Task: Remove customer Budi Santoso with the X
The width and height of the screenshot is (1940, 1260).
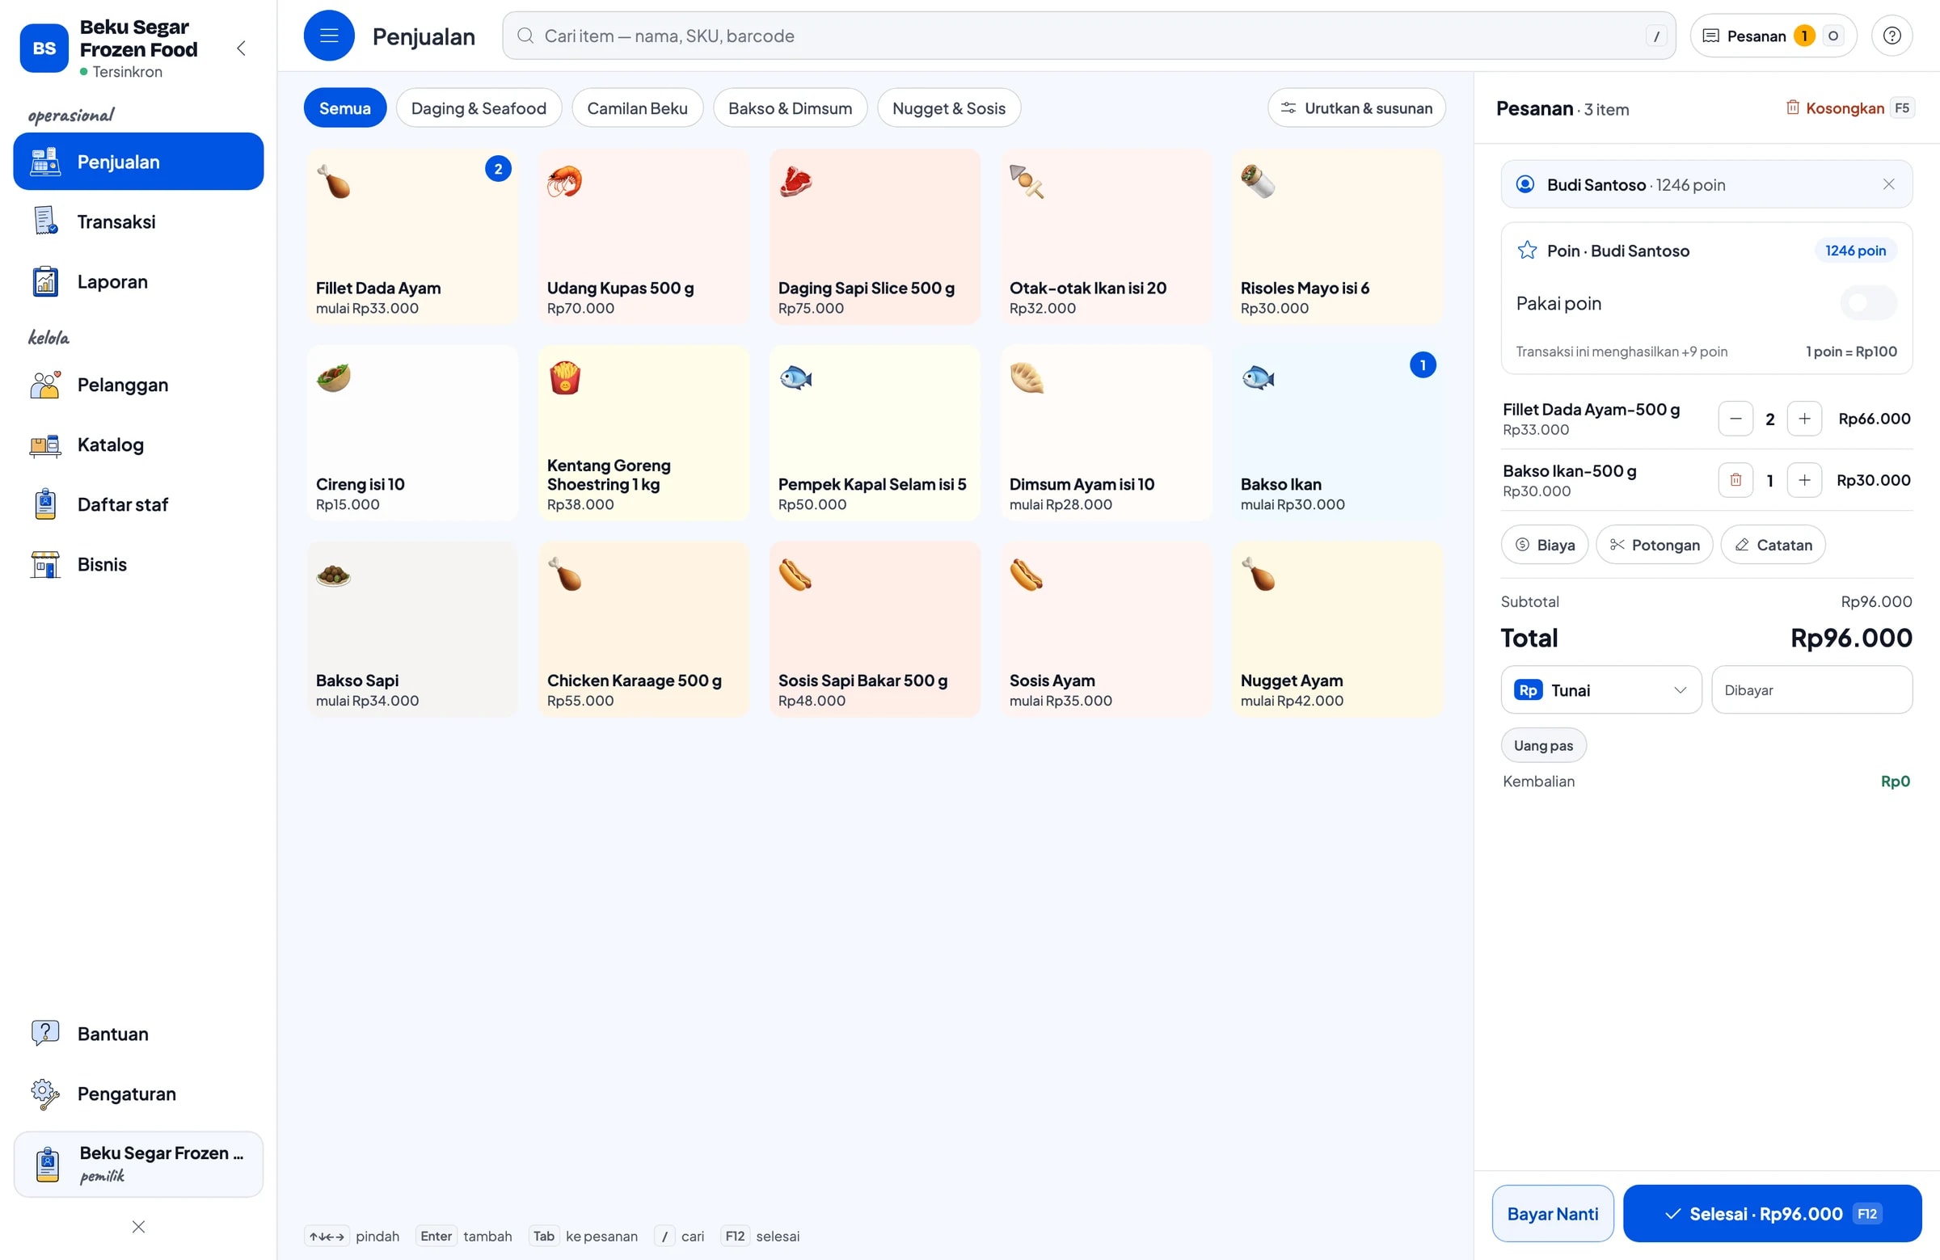Action: [1887, 184]
